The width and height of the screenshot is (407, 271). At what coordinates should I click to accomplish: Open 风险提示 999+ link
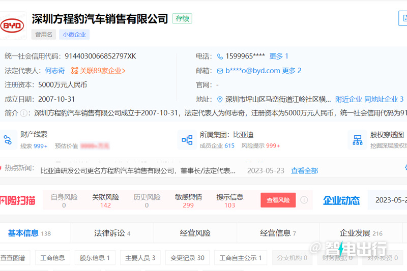coord(261,146)
